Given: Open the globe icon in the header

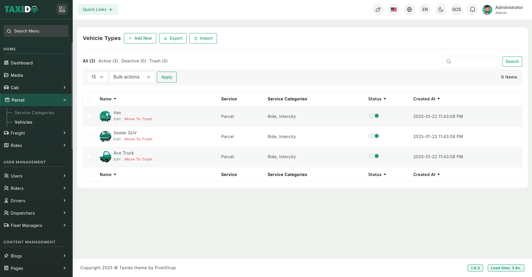Looking at the screenshot, I should coord(409,9).
